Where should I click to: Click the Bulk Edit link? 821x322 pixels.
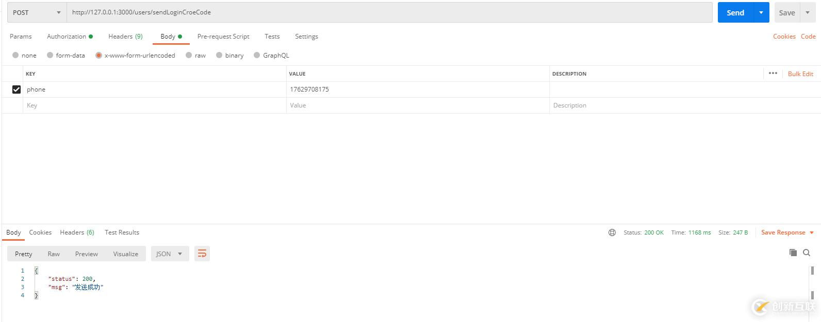[x=800, y=74]
